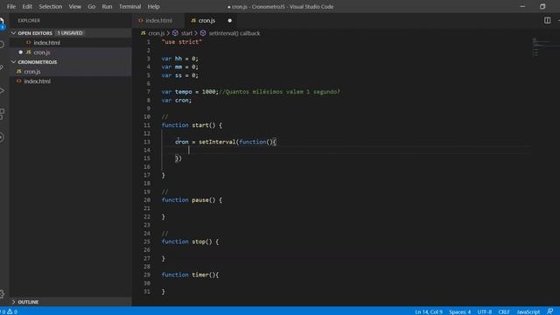Open the Spaces: 4 indentation selector
This screenshot has height=315, width=560.
point(459,311)
